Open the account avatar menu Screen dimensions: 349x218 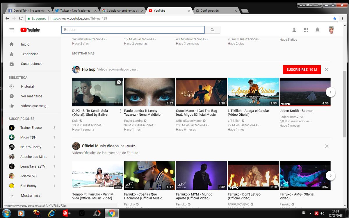331,30
